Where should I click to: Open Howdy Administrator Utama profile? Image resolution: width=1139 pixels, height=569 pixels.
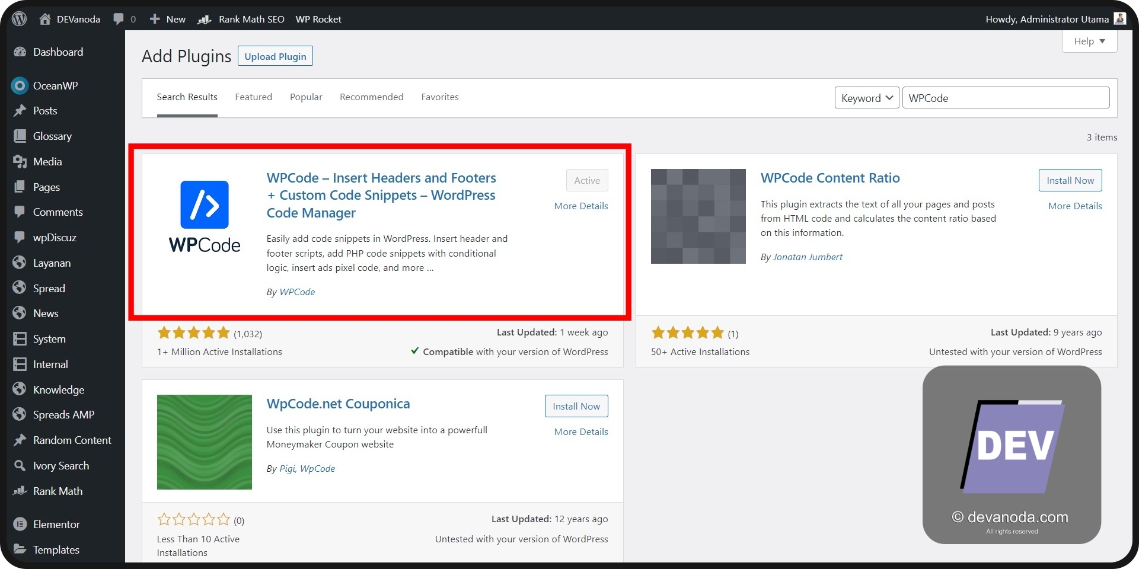1047,19
